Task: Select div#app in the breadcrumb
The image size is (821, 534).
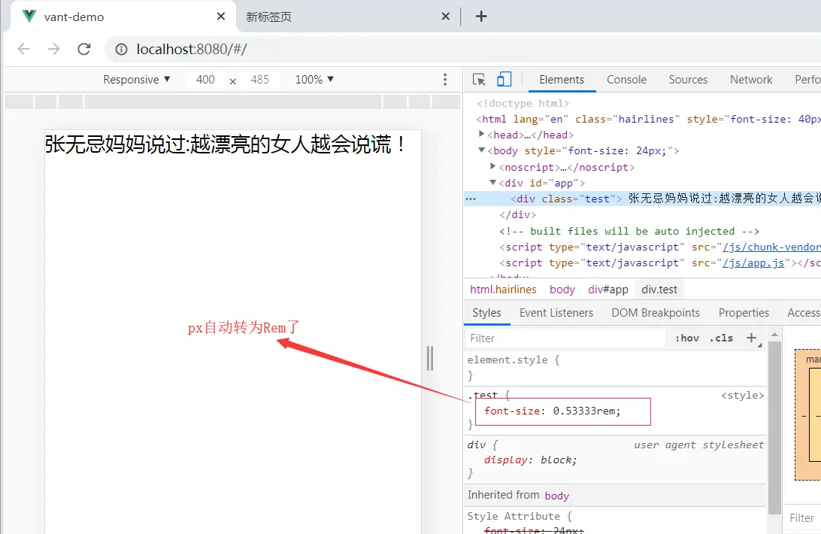Action: [x=608, y=290]
